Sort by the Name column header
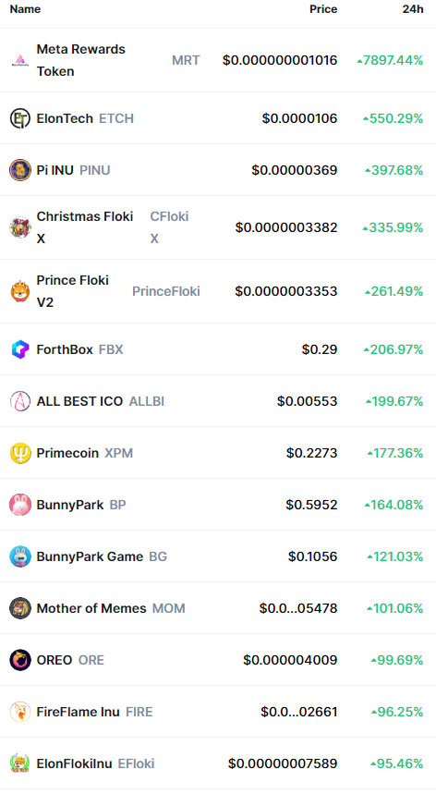This screenshot has width=436, height=794. coord(25,9)
